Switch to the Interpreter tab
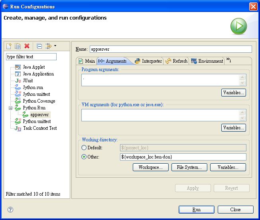The width and height of the screenshot is (260, 220). pyautogui.click(x=148, y=61)
